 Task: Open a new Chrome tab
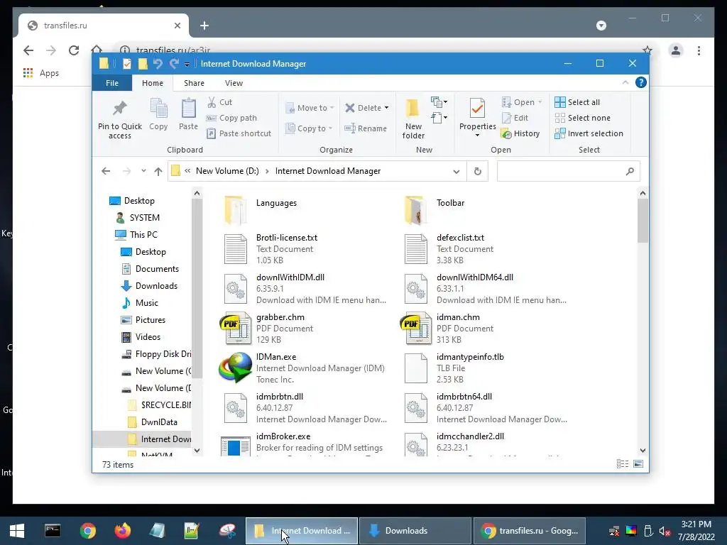point(204,26)
